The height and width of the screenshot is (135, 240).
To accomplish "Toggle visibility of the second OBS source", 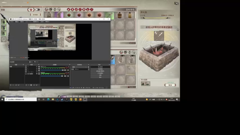I will click(x=37, y=68).
